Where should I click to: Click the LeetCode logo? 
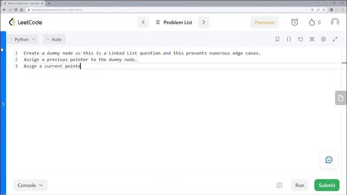point(25,22)
